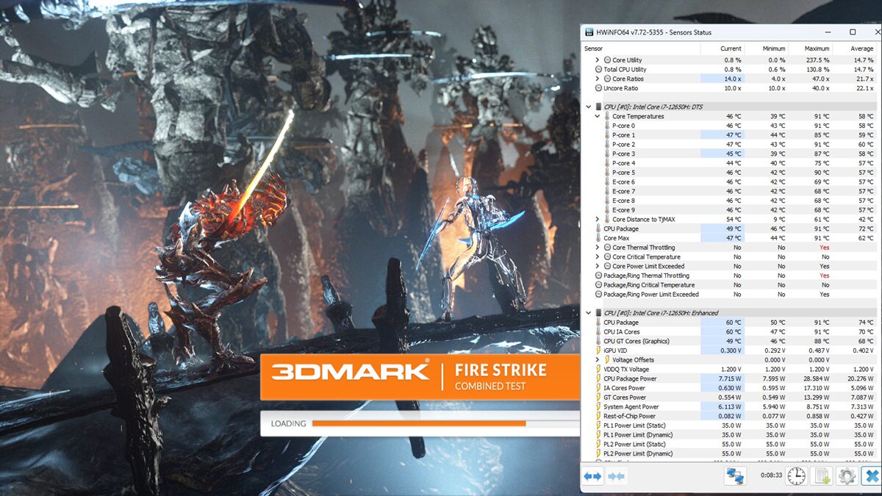The height and width of the screenshot is (496, 882).
Task: Collapse the CPU [#0] Enhanced sensor group
Action: click(x=589, y=313)
